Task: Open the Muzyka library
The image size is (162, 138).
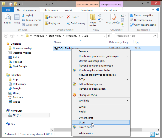Action: click(x=15, y=88)
